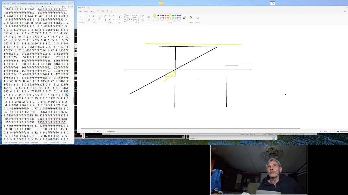Add a new Notepad tab
The height and width of the screenshot is (195, 348).
(x=55, y=4)
